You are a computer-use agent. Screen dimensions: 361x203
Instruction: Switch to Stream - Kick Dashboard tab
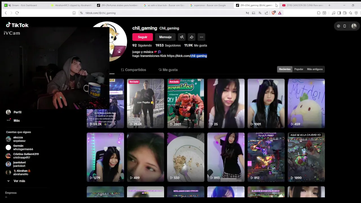tap(24, 5)
